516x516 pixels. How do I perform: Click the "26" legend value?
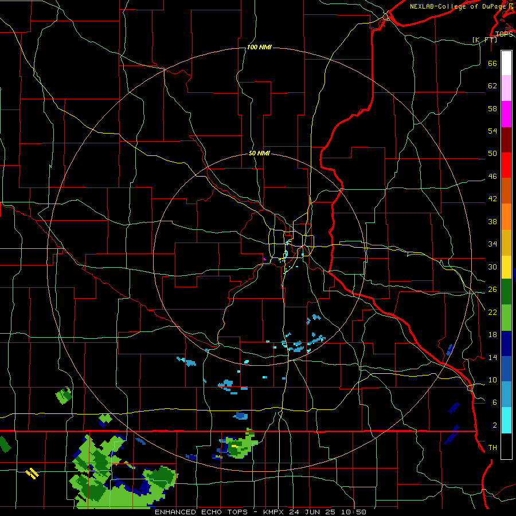pyautogui.click(x=492, y=290)
